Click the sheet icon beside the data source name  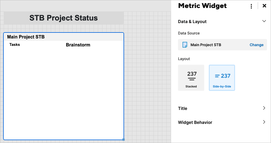coord(185,45)
